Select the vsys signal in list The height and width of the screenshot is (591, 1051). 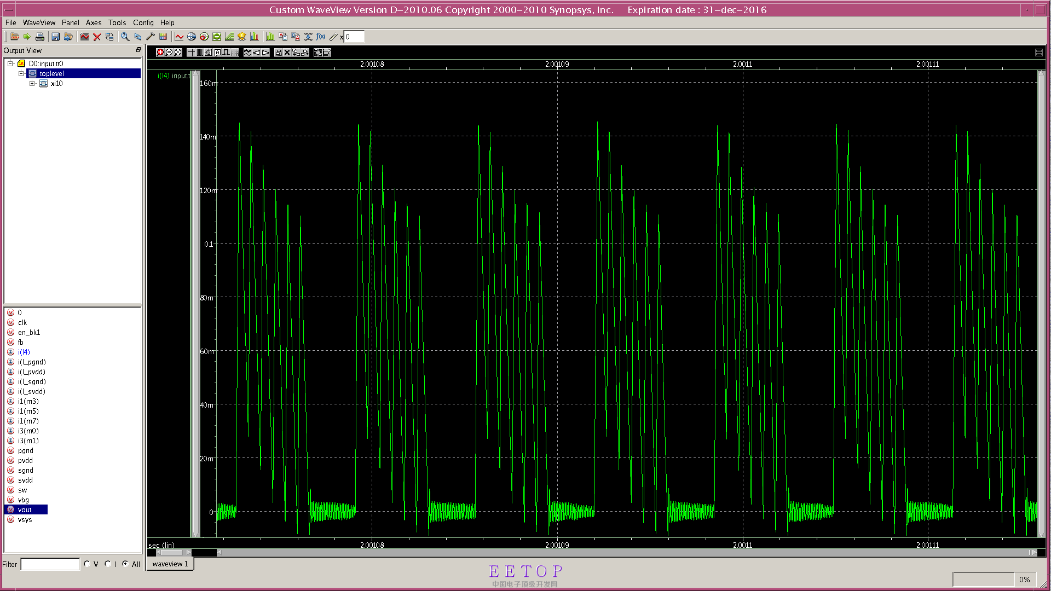click(x=25, y=519)
